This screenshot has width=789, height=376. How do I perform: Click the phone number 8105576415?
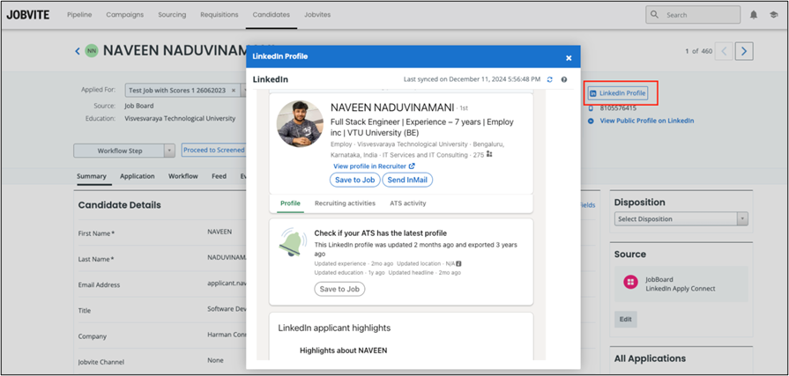(x=618, y=108)
